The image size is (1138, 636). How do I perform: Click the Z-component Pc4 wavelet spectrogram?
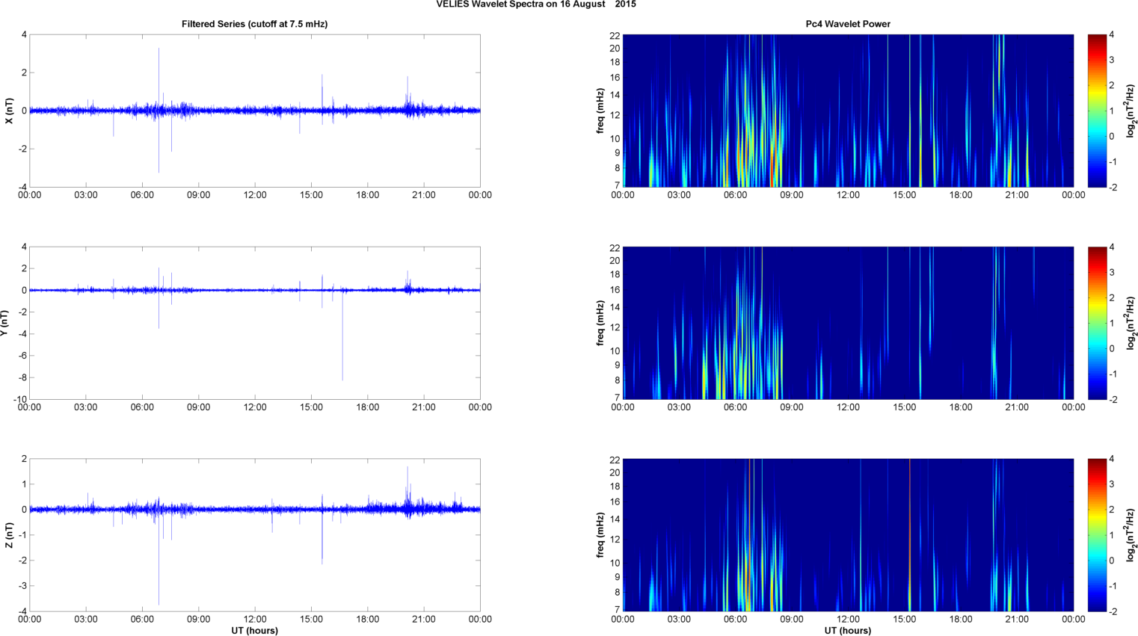click(x=848, y=535)
